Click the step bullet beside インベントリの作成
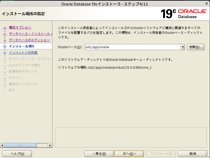This screenshot has width=210, height=158. (5, 53)
